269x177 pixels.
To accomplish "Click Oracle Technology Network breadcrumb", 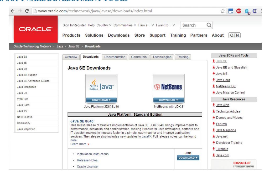I will click(x=32, y=46).
